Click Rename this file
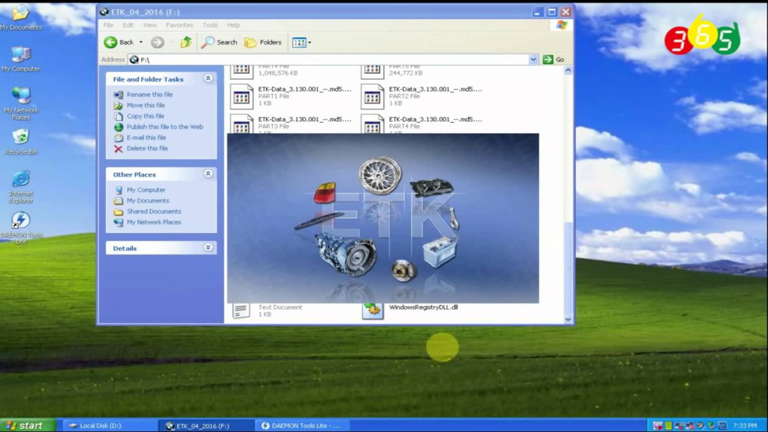 click(149, 94)
